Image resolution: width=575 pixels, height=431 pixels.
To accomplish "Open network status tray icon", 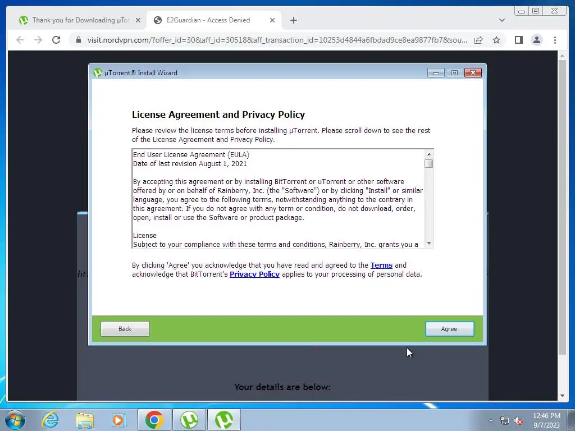I will pos(505,421).
